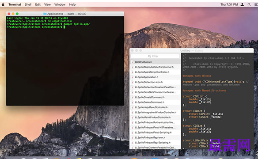
Task: Select LLSpilloPinboardTag-Scripting.h file
Action: coord(155,143)
